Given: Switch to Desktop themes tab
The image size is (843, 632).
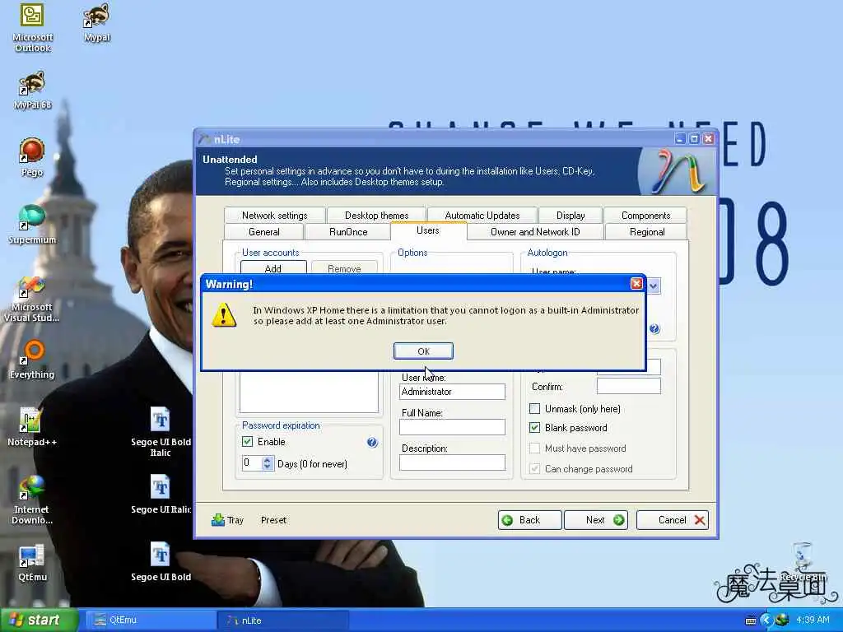Looking at the screenshot, I should click(x=376, y=216).
